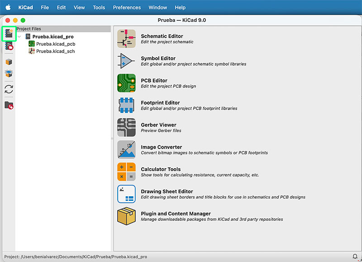
Task: Click the Refresh project tree icon
Action: (x=9, y=89)
